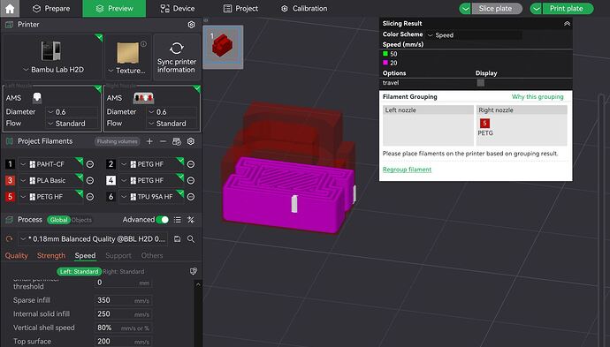Click nozzle settings sync icon near Right: Standard

pyautogui.click(x=194, y=271)
